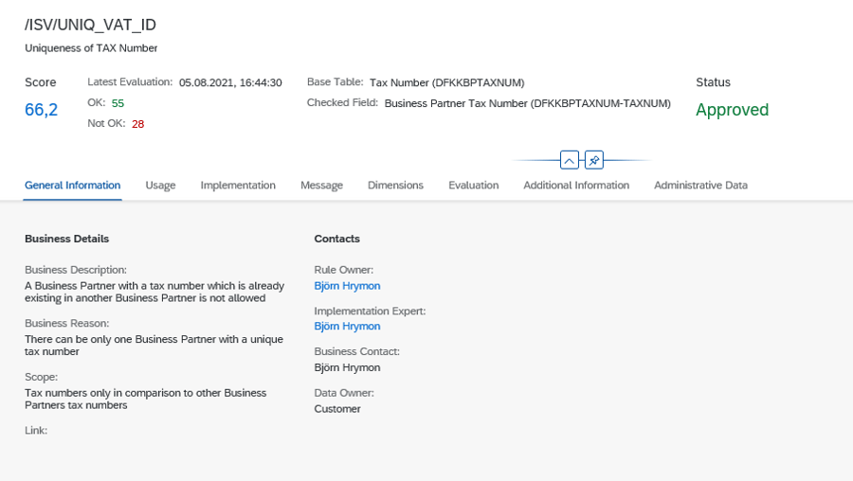853x481 pixels.
Task: Click the Rule Owner label
Action: coord(344,270)
